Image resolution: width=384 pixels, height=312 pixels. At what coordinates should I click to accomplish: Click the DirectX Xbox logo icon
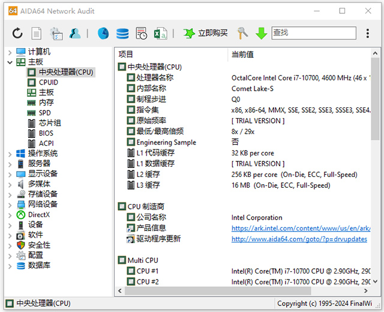click(21, 215)
